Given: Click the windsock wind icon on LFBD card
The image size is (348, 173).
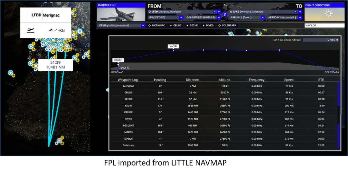Looking at the screenshot, I should pyautogui.click(x=51, y=31).
